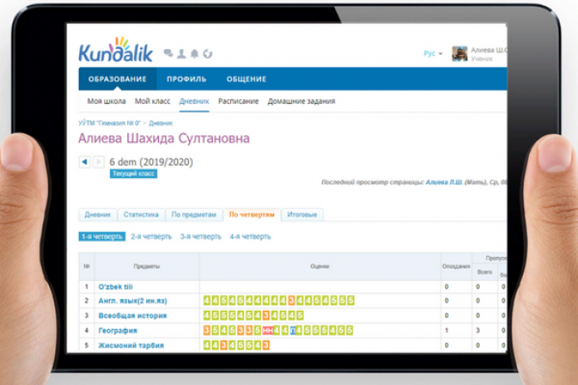Click the friends person icon in header
This screenshot has height=385, width=578.
(181, 54)
